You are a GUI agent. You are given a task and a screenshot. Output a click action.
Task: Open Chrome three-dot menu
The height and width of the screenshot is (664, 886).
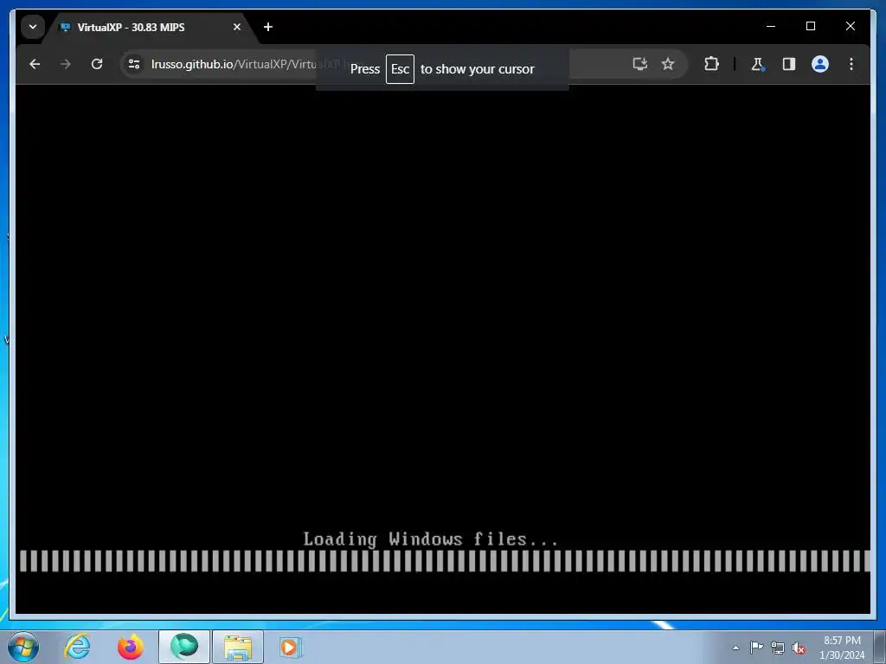851,64
